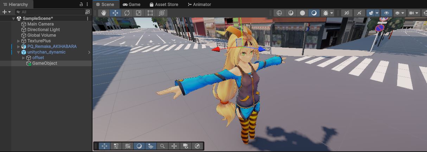Click the pivot arrows icon in bottom overlay
The width and height of the screenshot is (427, 152).
click(x=174, y=146)
